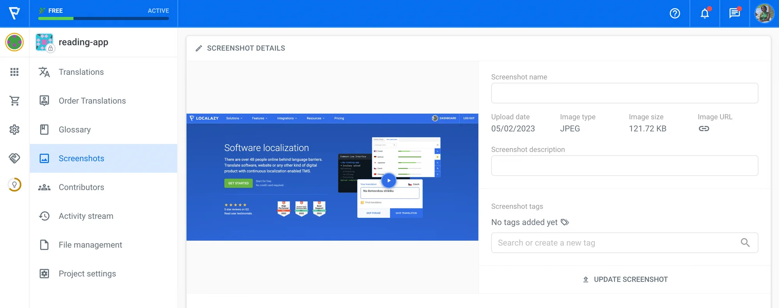This screenshot has height=308, width=779.
Task: Open Activity stream page
Action: click(x=86, y=216)
